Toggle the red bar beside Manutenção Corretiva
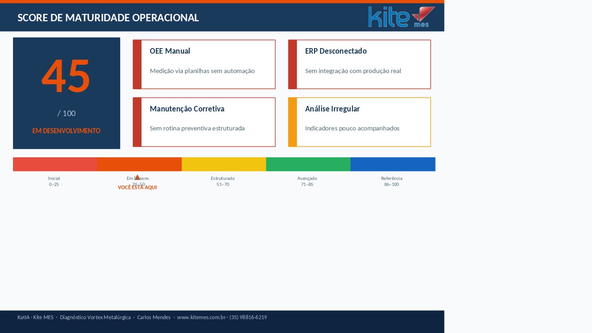The width and height of the screenshot is (592, 333). pyautogui.click(x=136, y=122)
